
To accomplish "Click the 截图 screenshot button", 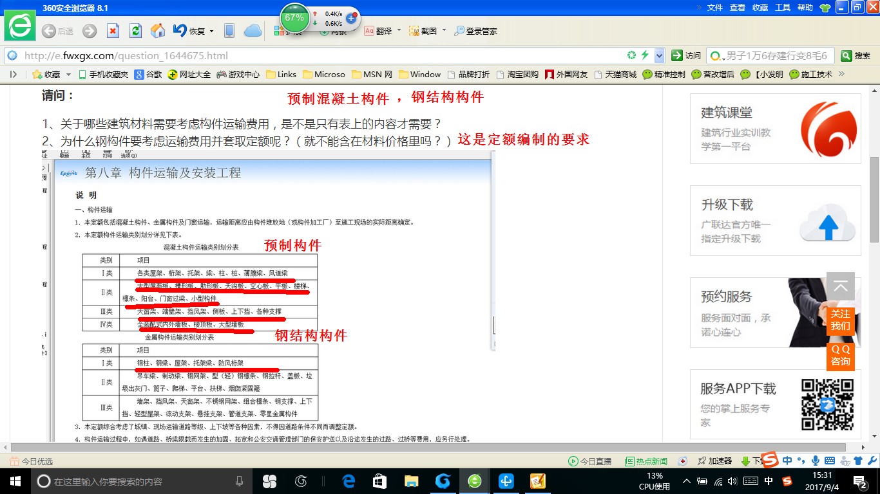I will coord(423,31).
